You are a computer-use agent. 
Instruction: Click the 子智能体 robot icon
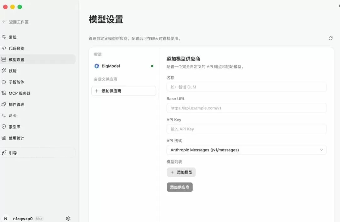tap(4, 82)
